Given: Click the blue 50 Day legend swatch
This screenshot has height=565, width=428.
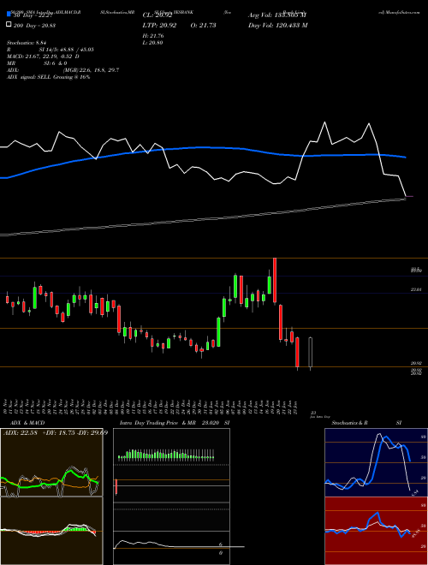Looking at the screenshot, I should tap(9, 15).
